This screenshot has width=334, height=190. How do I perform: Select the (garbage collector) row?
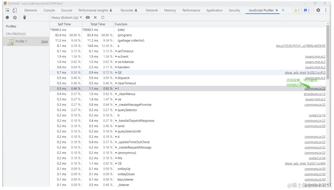[x=188, y=40]
